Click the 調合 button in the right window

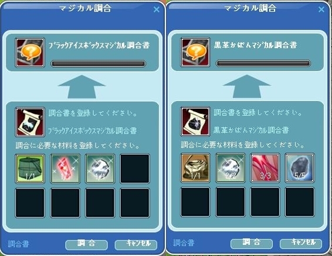[x=251, y=244]
